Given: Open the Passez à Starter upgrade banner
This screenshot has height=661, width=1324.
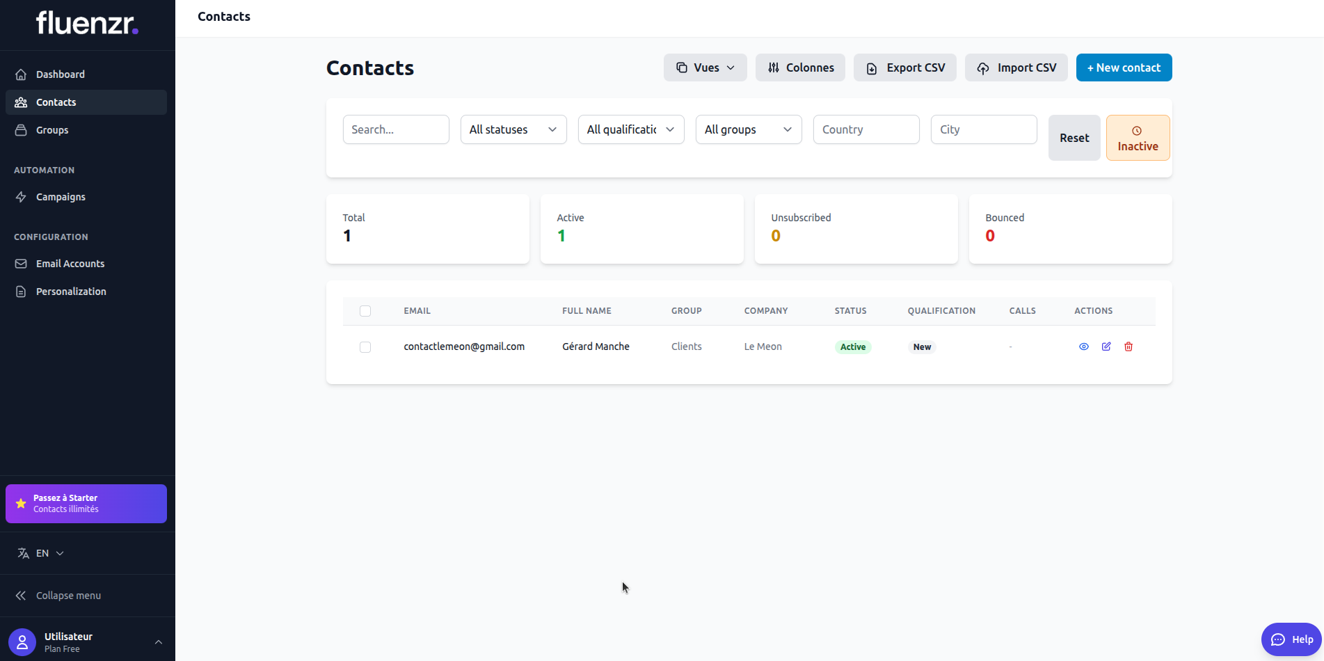Looking at the screenshot, I should [86, 503].
